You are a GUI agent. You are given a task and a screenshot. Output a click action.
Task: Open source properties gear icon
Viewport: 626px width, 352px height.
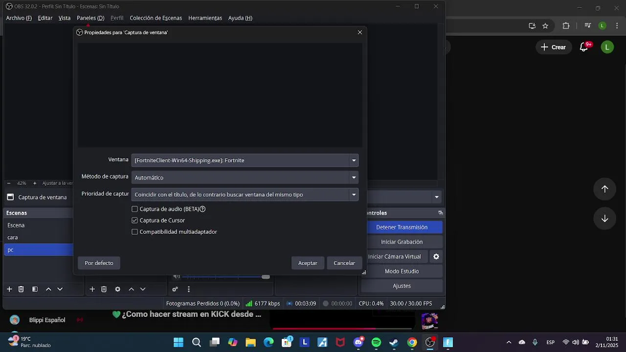coord(117,289)
